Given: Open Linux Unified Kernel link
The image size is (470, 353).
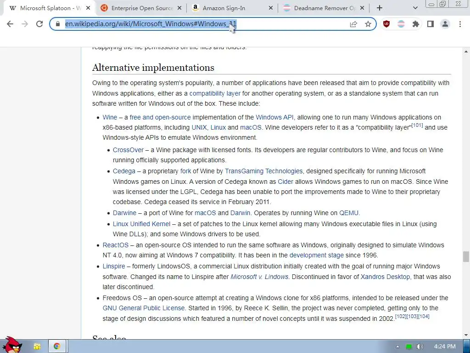Looking at the screenshot, I should point(141,224).
